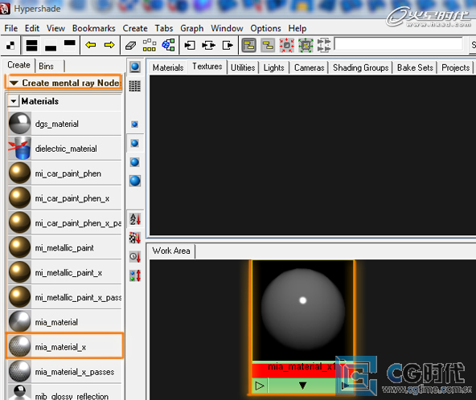Screen dimensions: 476x400
Task: Sort by name A-Z icon
Action: (x=135, y=219)
